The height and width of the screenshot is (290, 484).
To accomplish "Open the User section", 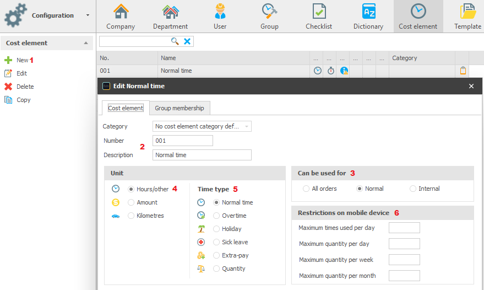I will tap(220, 17).
